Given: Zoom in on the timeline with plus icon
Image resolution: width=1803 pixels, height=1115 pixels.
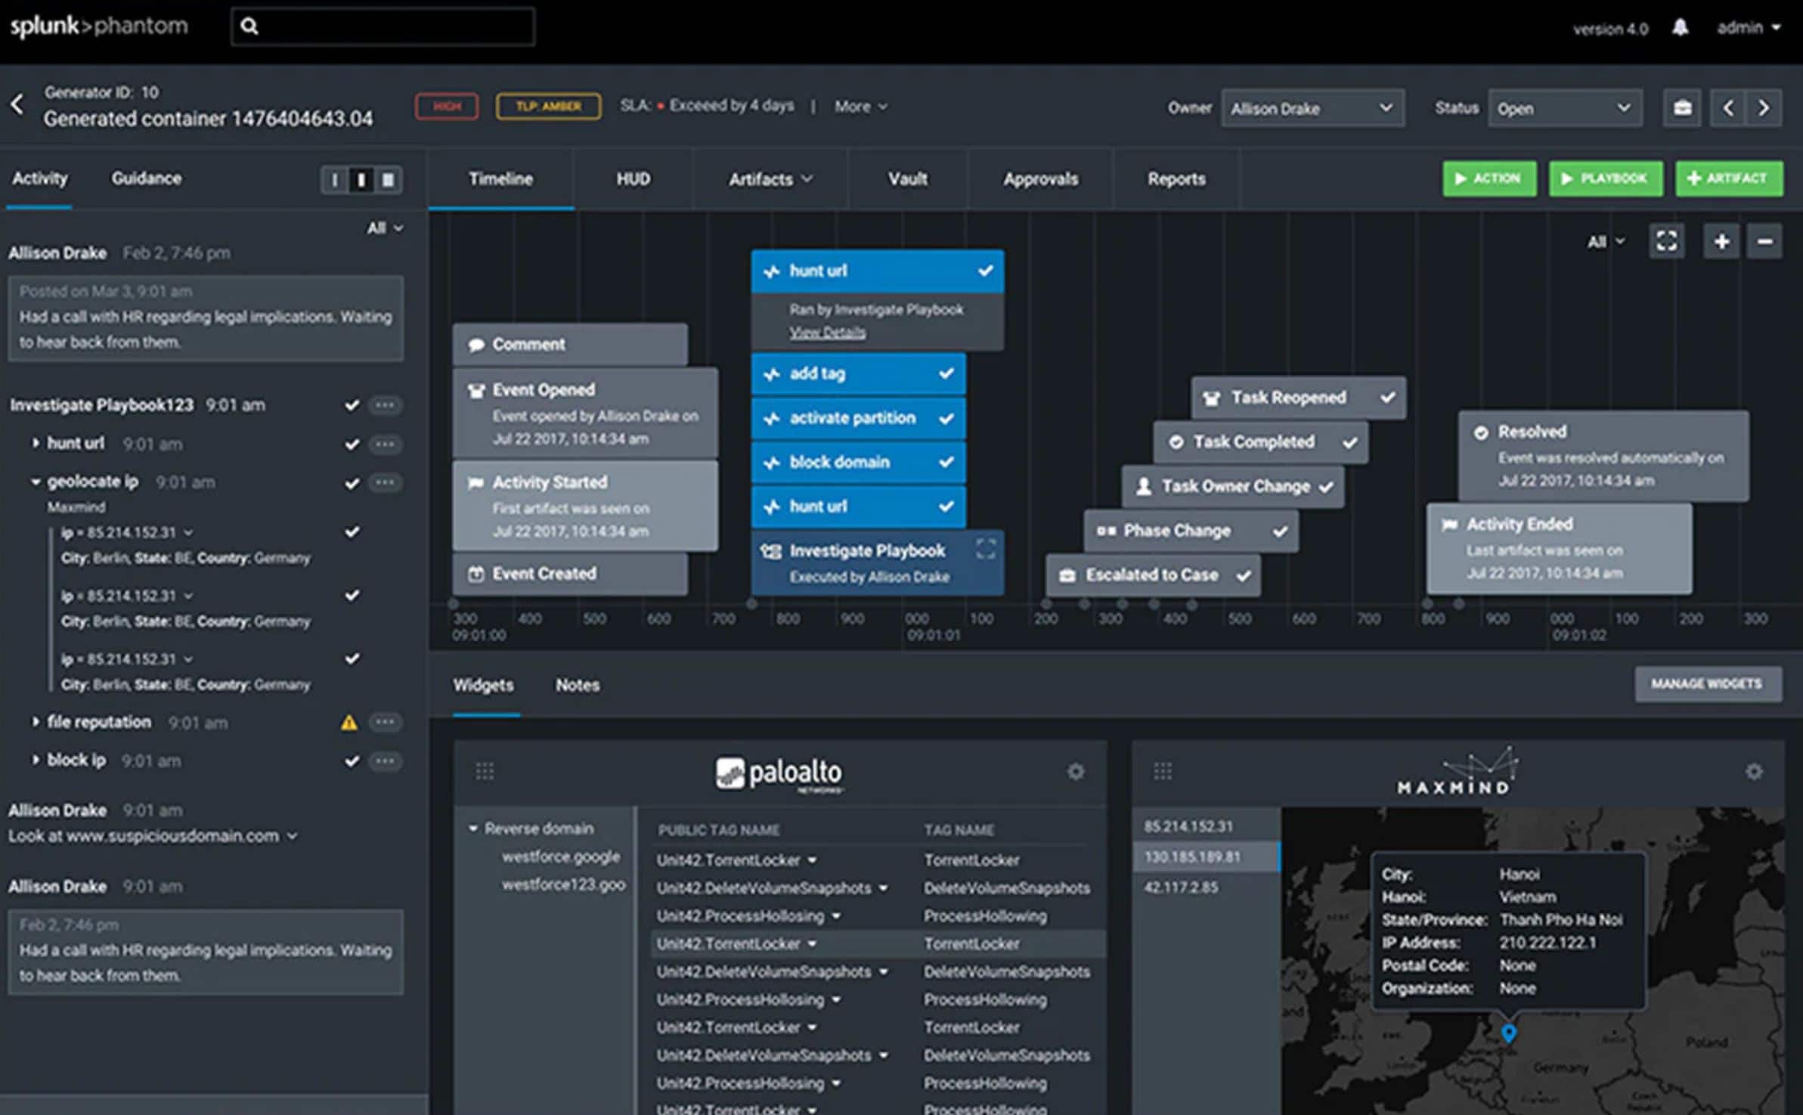Looking at the screenshot, I should [1721, 240].
